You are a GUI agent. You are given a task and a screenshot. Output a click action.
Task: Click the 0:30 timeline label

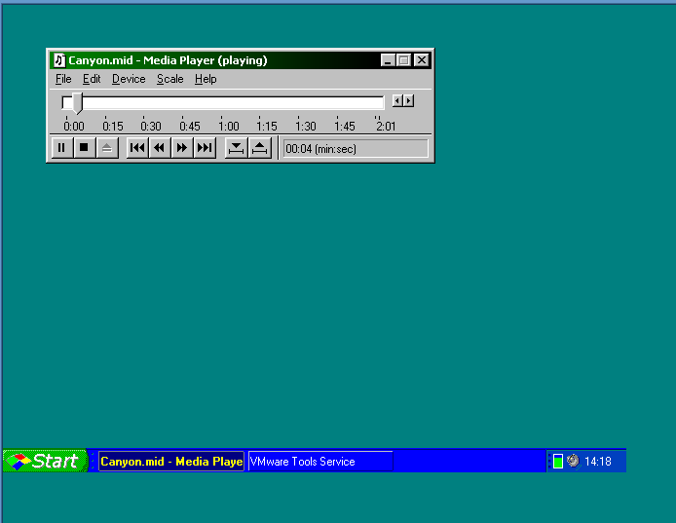pyautogui.click(x=150, y=127)
